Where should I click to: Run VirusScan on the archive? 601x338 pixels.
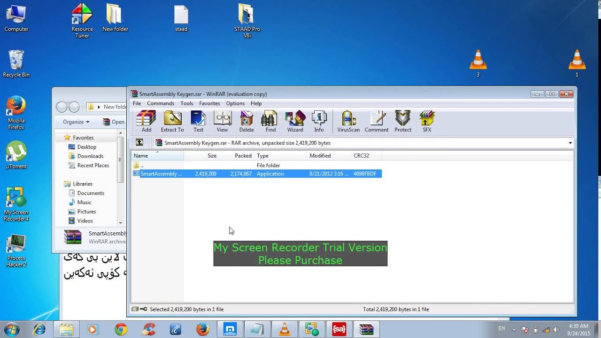point(348,122)
